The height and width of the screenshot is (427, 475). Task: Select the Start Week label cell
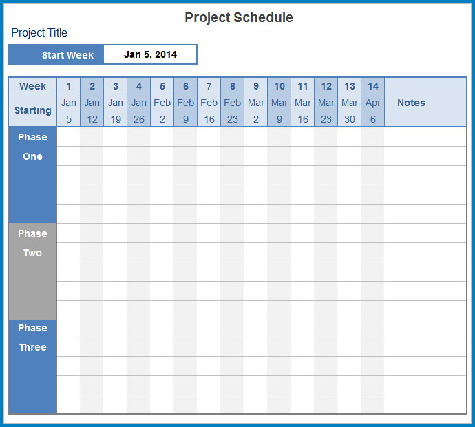[x=56, y=54]
